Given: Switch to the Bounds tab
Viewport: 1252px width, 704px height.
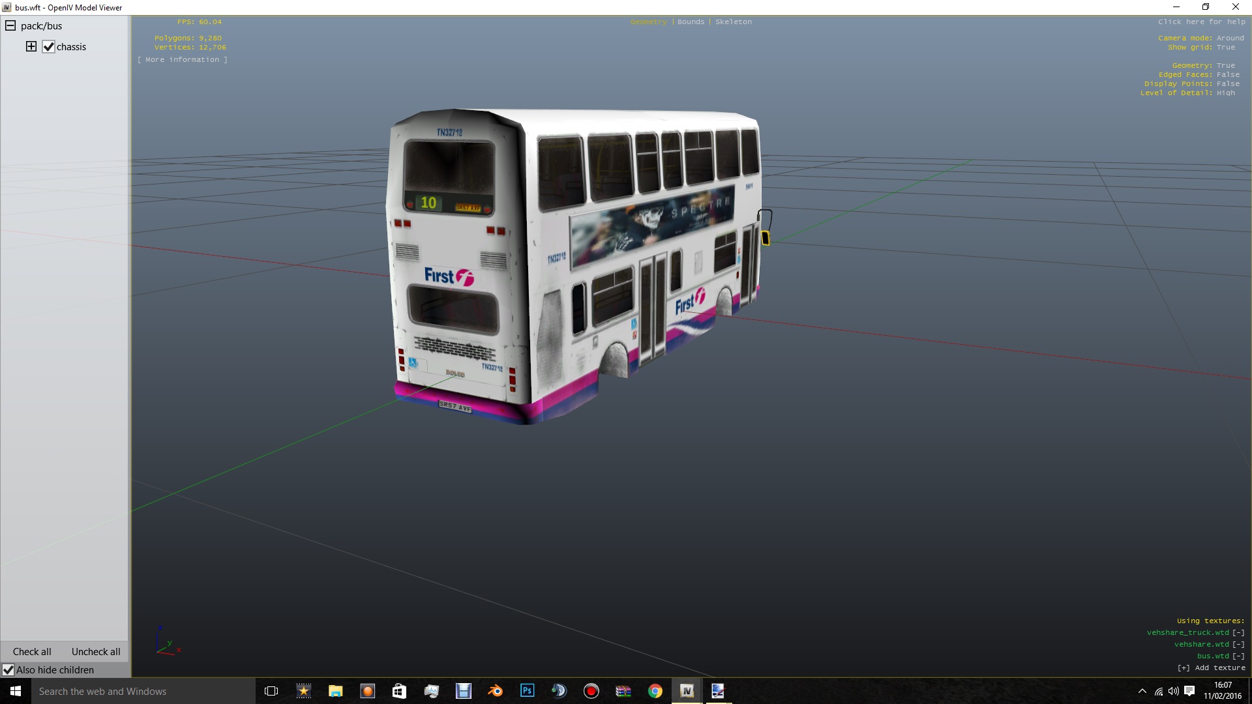Looking at the screenshot, I should tap(691, 22).
